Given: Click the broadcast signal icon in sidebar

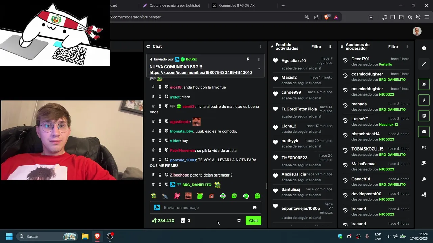Looking at the screenshot, I should coord(424,147).
